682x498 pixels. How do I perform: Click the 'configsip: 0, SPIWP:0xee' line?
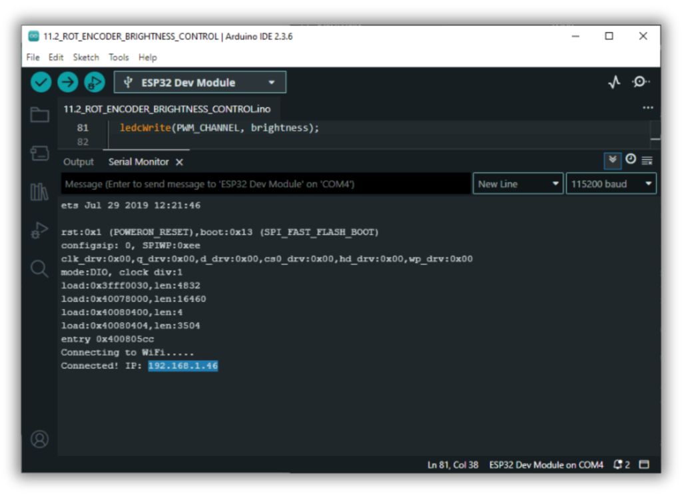[131, 245]
